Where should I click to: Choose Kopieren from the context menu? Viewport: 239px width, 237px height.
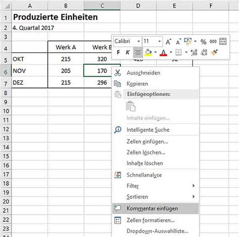click(x=155, y=84)
